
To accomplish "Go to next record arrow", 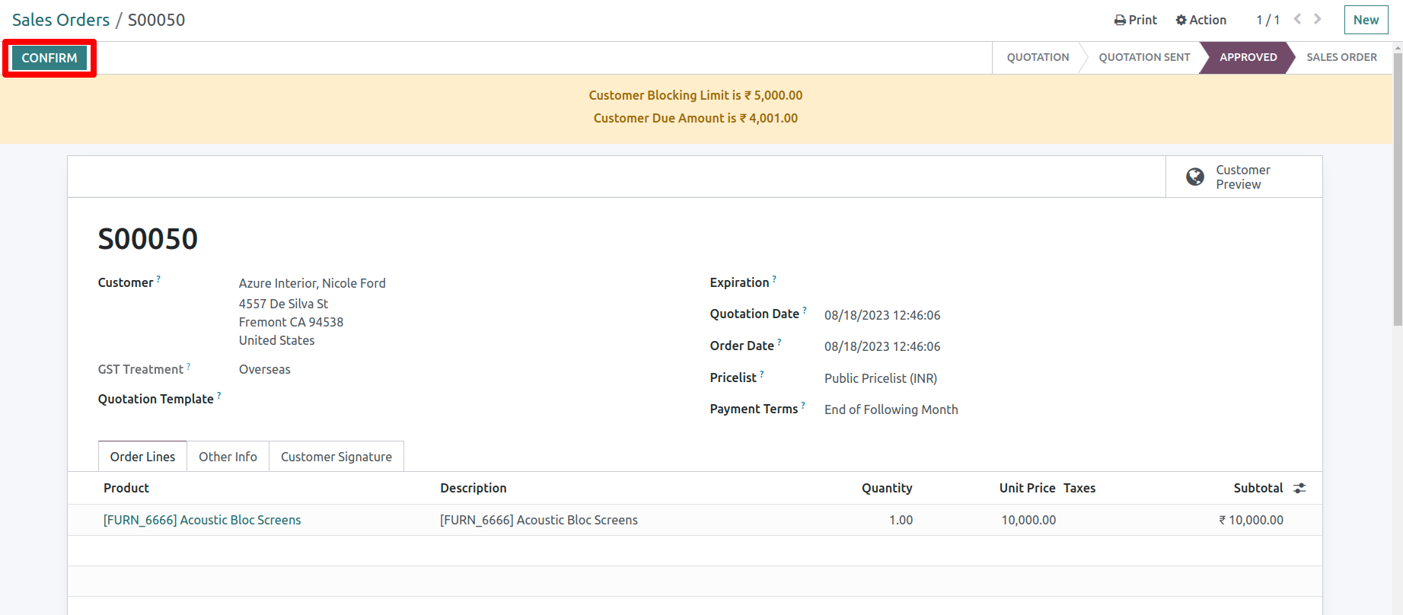I will point(1318,19).
